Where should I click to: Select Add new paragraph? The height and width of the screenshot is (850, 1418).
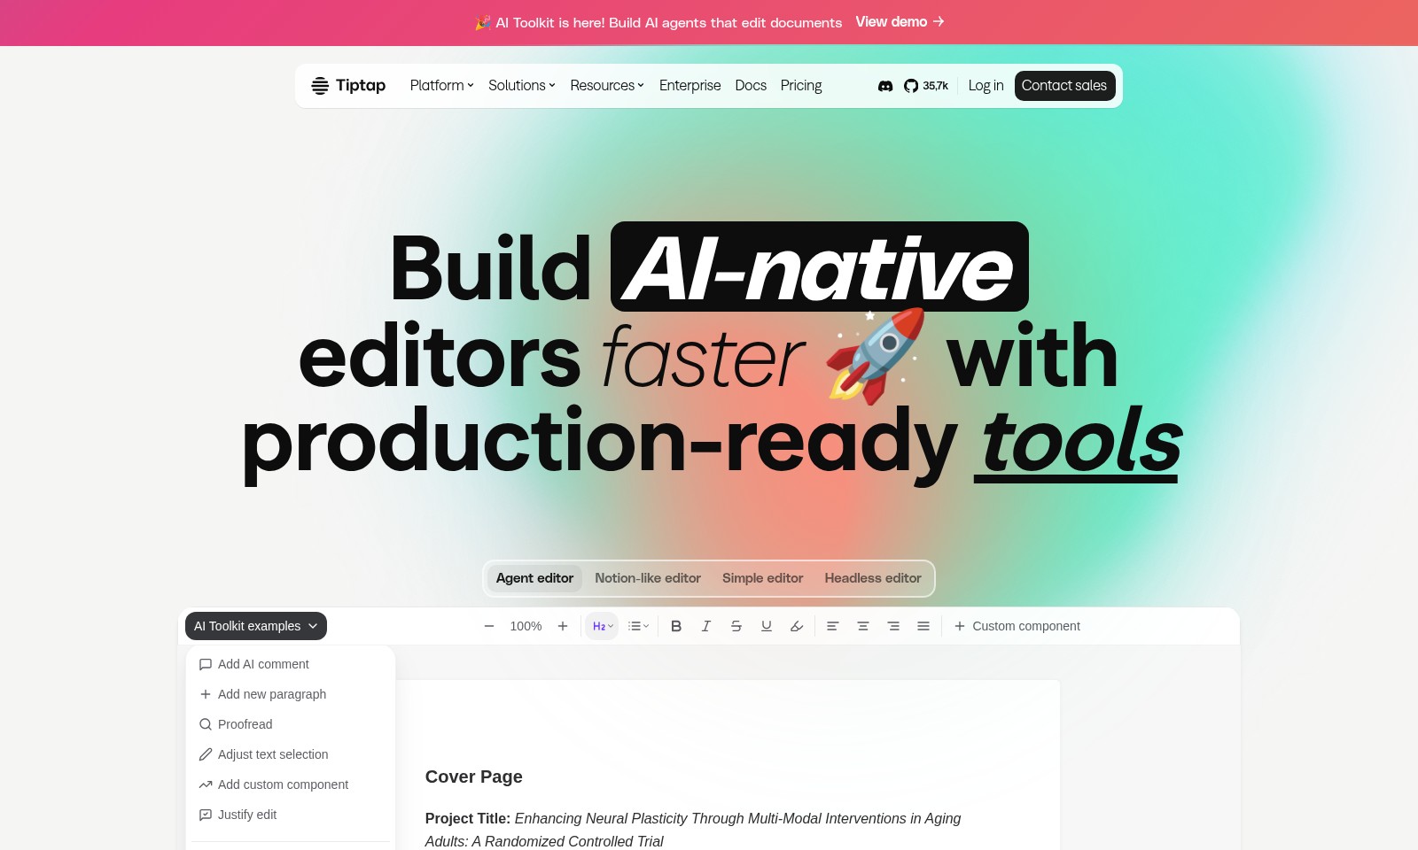[x=291, y=694]
